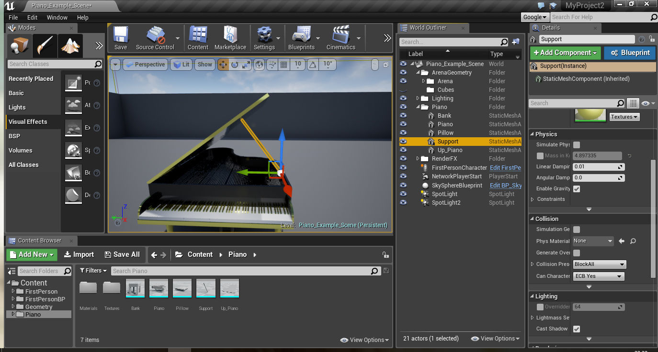Toggle visibility eye for Bank actor
The width and height of the screenshot is (658, 352).
tap(403, 116)
